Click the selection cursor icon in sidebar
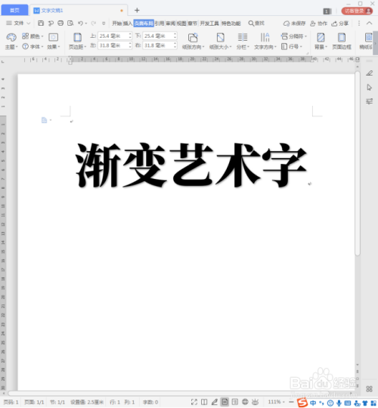Image resolution: width=378 pixels, height=408 pixels. (x=369, y=88)
